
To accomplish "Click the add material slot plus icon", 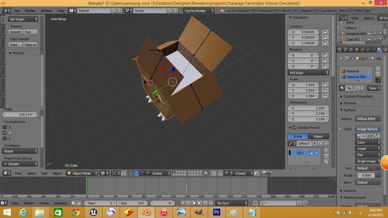I will click(378, 69).
